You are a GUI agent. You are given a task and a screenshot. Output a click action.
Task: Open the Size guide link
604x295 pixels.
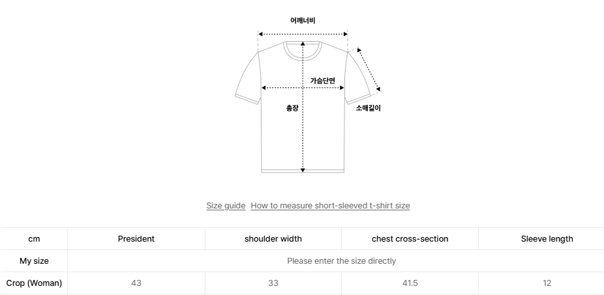(226, 206)
